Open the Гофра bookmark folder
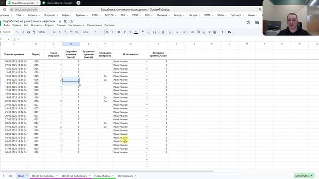Viewport: 319px width, 179px height. [x=67, y=15]
